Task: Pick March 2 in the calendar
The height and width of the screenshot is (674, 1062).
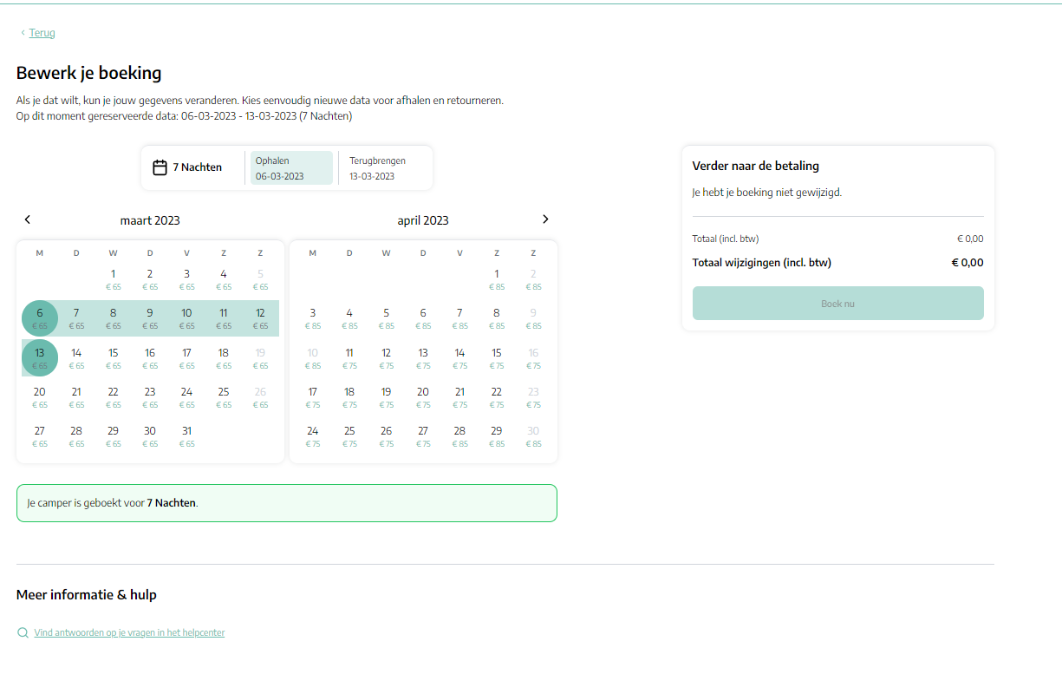Action: [x=150, y=279]
